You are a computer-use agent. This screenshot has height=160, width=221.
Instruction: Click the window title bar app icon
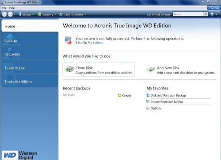click(x=2, y=2)
